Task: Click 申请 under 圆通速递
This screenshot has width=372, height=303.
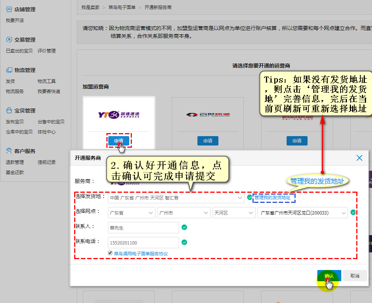Action: pyautogui.click(x=119, y=141)
